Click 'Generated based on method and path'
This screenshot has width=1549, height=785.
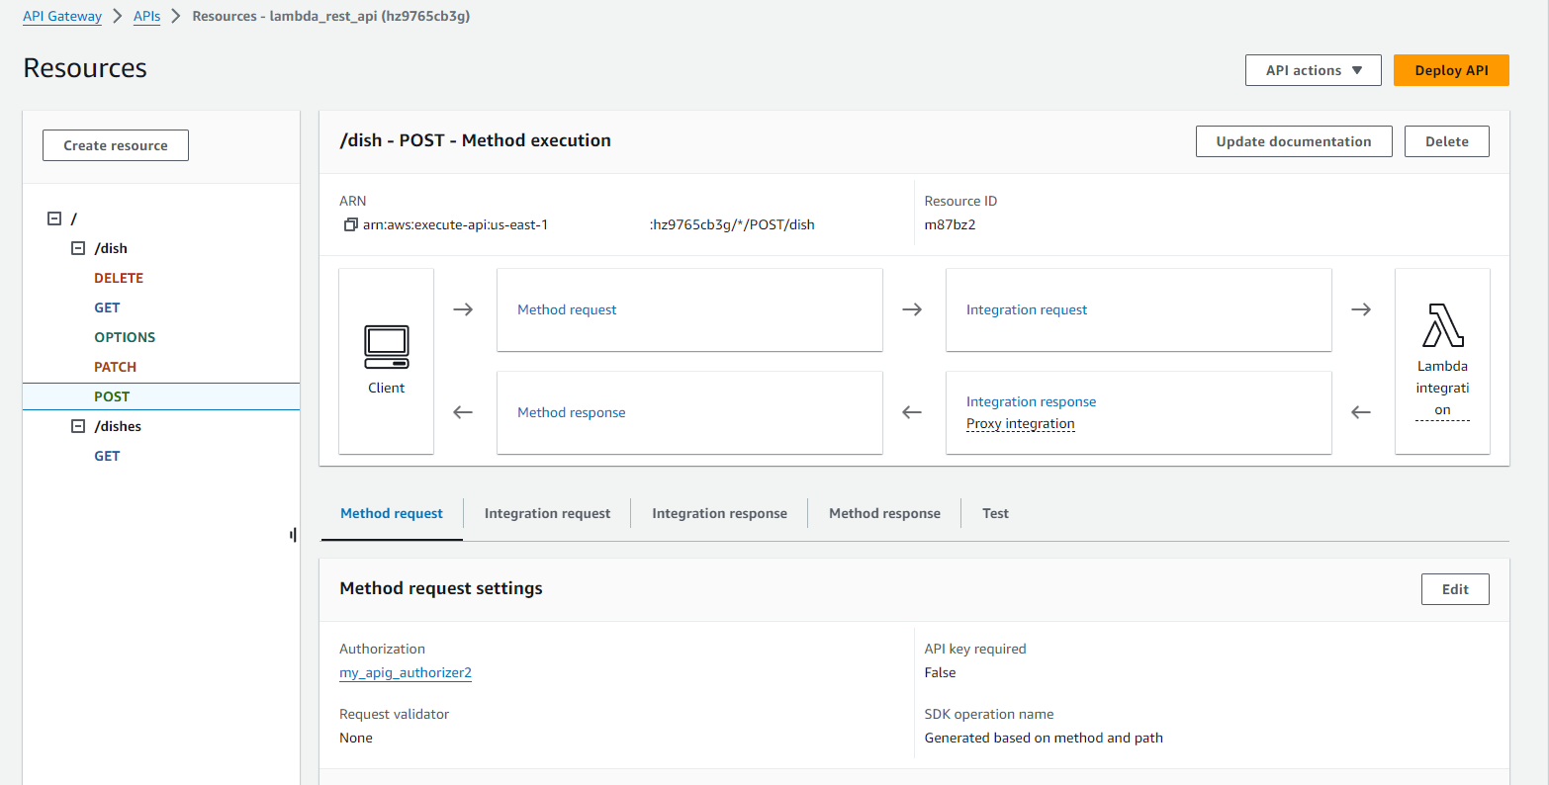1044,738
